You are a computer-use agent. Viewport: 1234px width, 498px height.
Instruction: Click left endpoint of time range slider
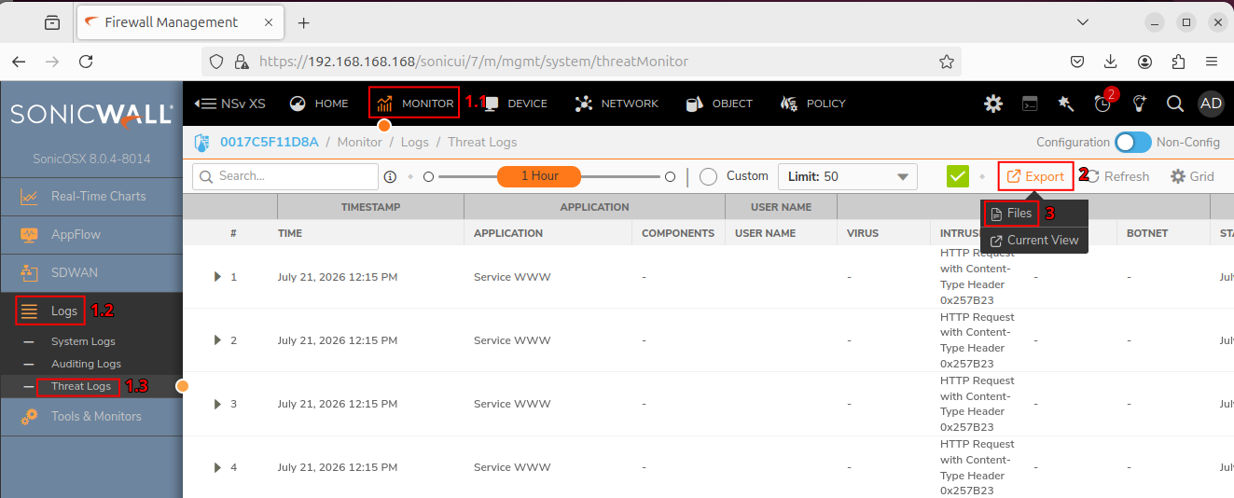tap(429, 176)
